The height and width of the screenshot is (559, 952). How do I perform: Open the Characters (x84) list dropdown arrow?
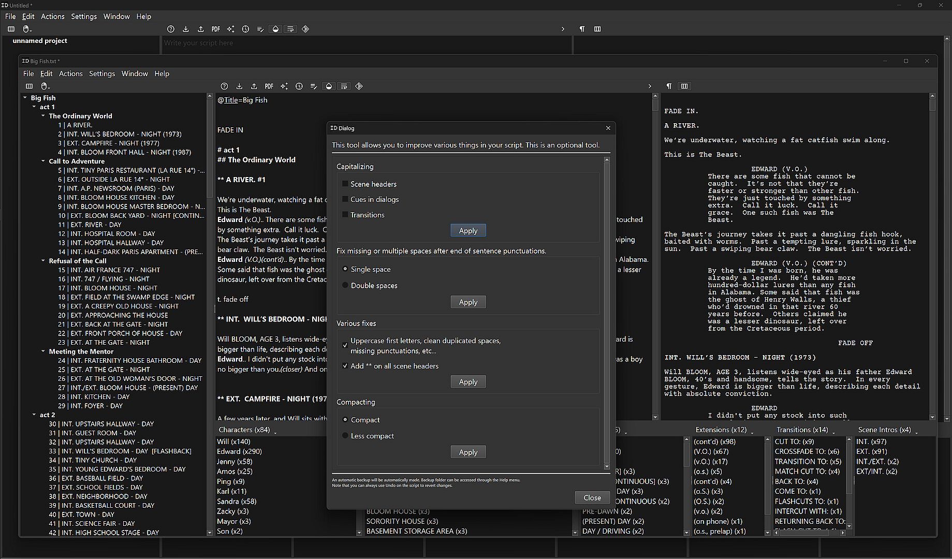pyautogui.click(x=275, y=432)
